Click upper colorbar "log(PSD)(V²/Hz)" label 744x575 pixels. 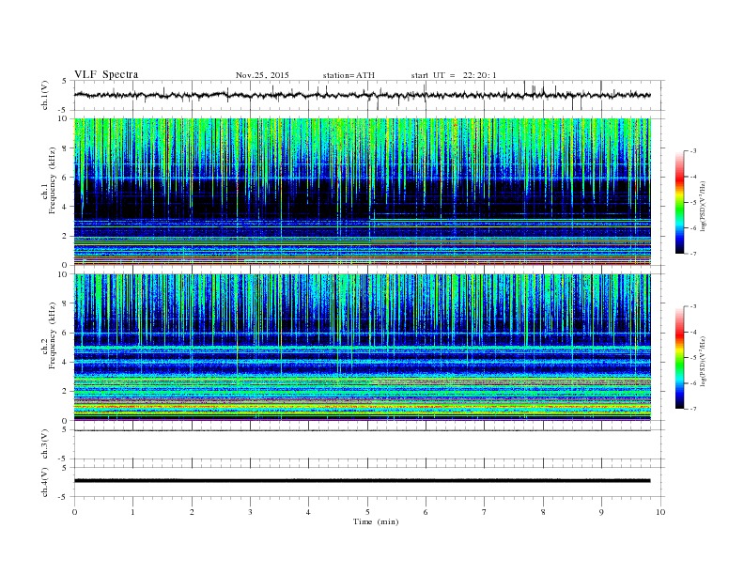tap(704, 206)
